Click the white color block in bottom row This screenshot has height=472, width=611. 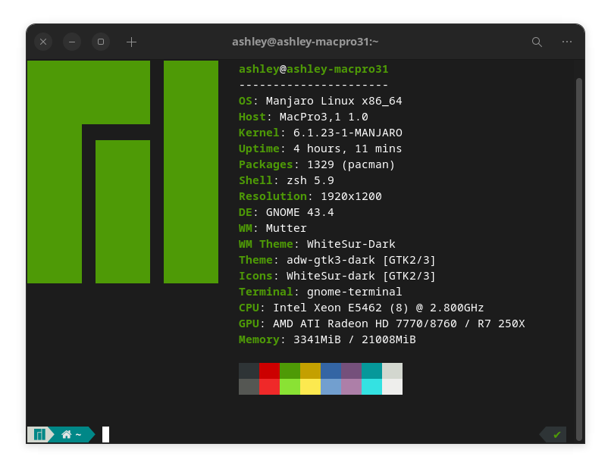pos(393,386)
